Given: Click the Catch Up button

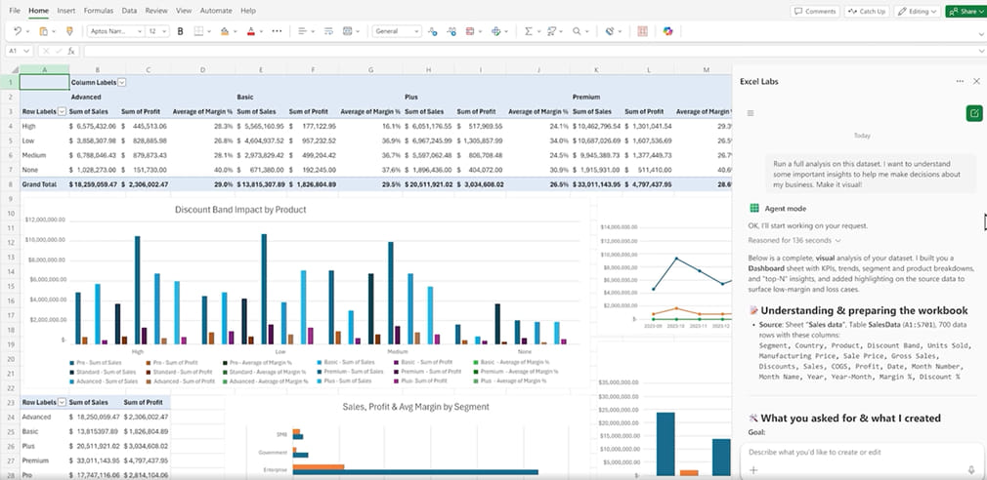Looking at the screenshot, I should tap(867, 11).
